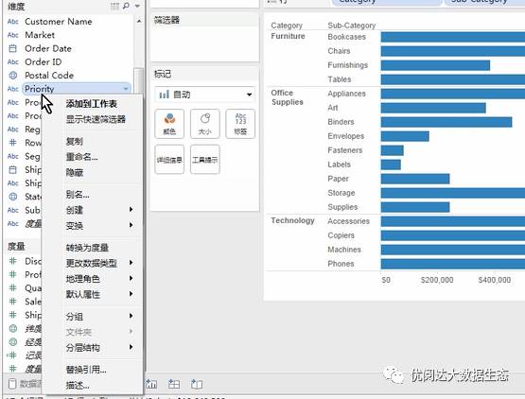Viewport: 525px width, 399px height.
Task: Toggle grid view icon in dimensions header
Action: (x=114, y=6)
